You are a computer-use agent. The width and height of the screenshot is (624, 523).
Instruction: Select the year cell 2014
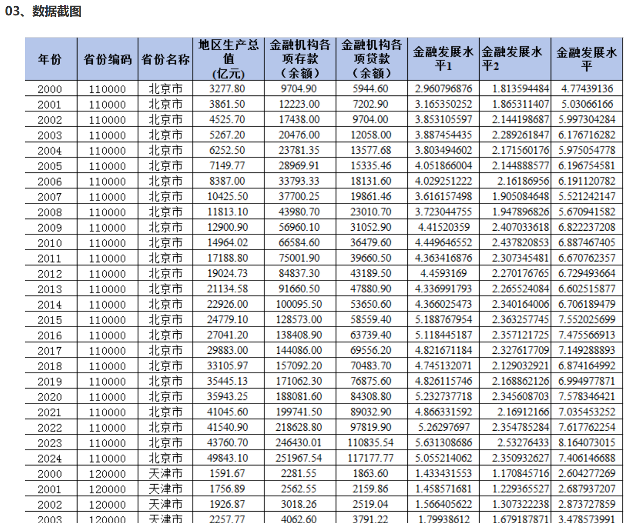click(x=49, y=304)
